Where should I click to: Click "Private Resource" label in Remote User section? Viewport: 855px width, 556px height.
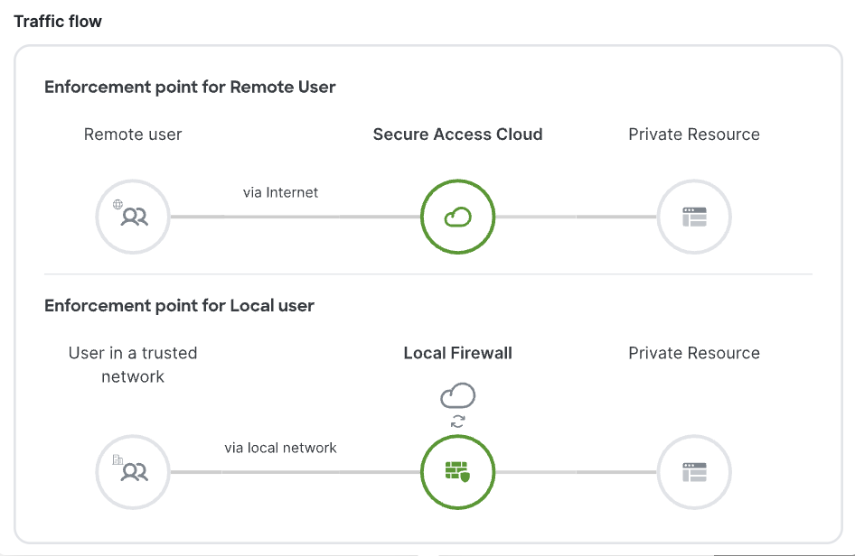click(x=693, y=134)
